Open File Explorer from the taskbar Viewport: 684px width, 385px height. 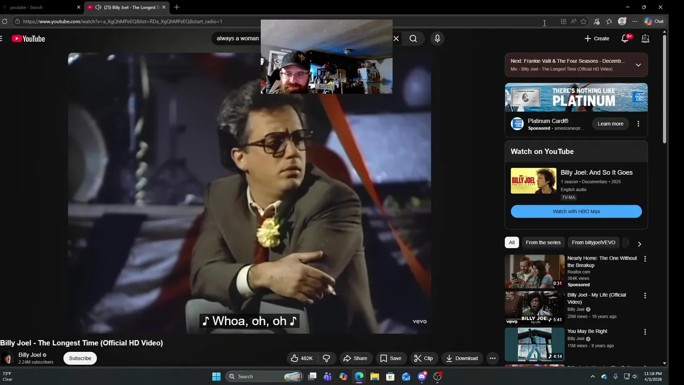pyautogui.click(x=375, y=376)
